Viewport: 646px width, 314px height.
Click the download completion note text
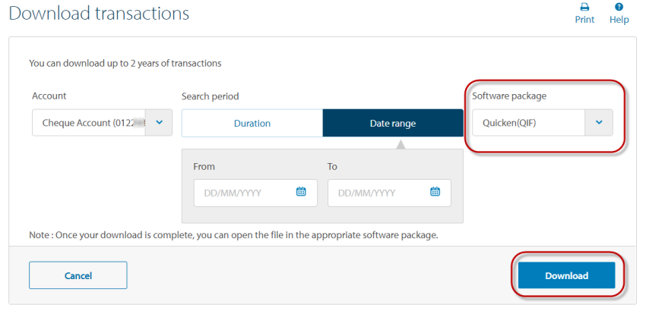(233, 235)
